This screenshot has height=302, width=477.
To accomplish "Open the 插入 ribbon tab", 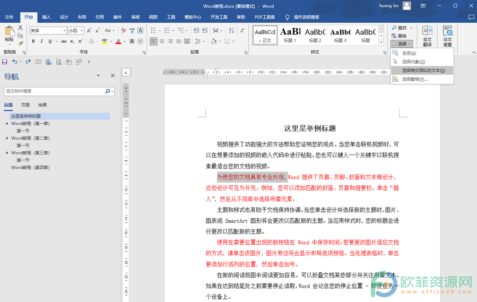I will [x=46, y=17].
